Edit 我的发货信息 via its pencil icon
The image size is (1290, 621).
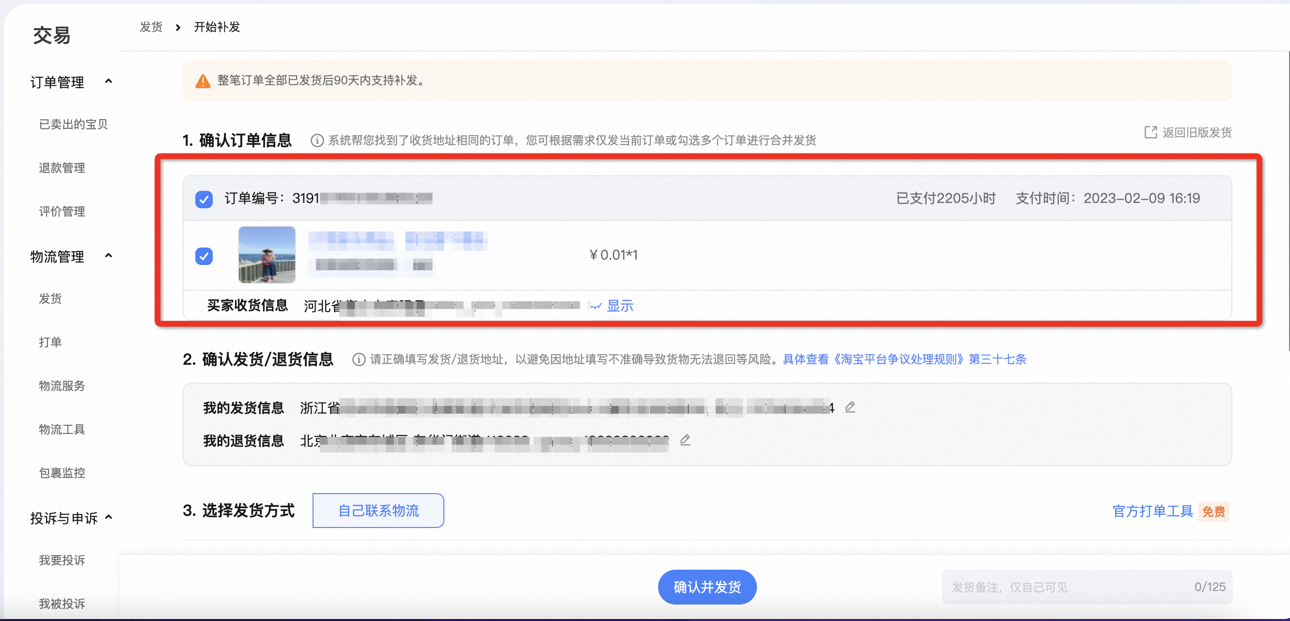[850, 407]
